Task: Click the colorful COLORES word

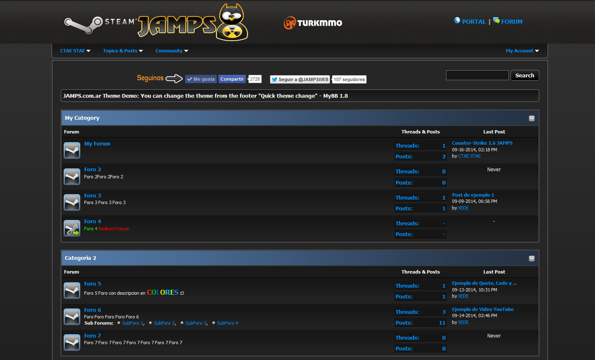Action: pyautogui.click(x=163, y=292)
